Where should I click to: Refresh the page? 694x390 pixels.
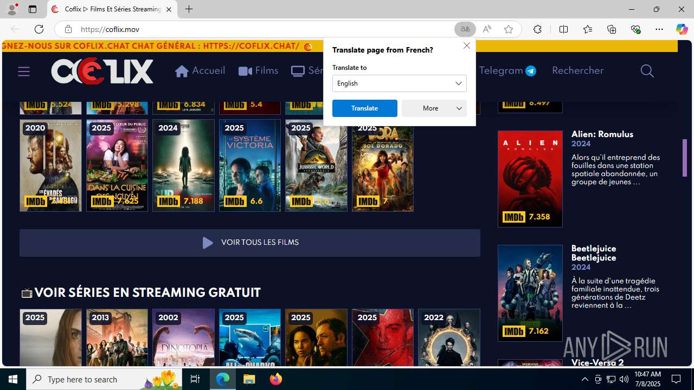[x=39, y=29]
